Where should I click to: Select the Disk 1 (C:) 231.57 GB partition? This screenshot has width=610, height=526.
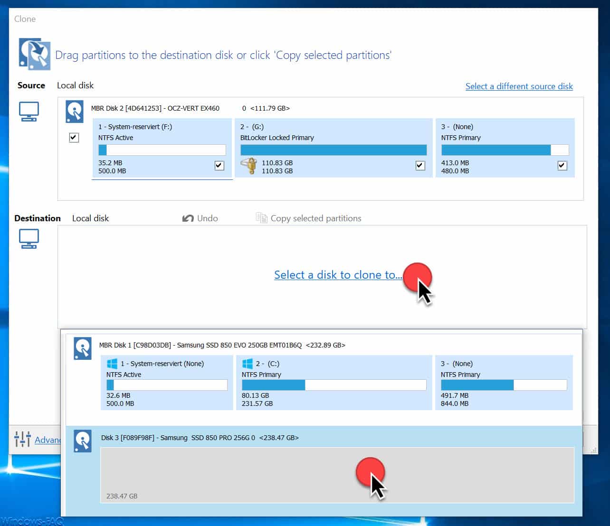pos(334,383)
